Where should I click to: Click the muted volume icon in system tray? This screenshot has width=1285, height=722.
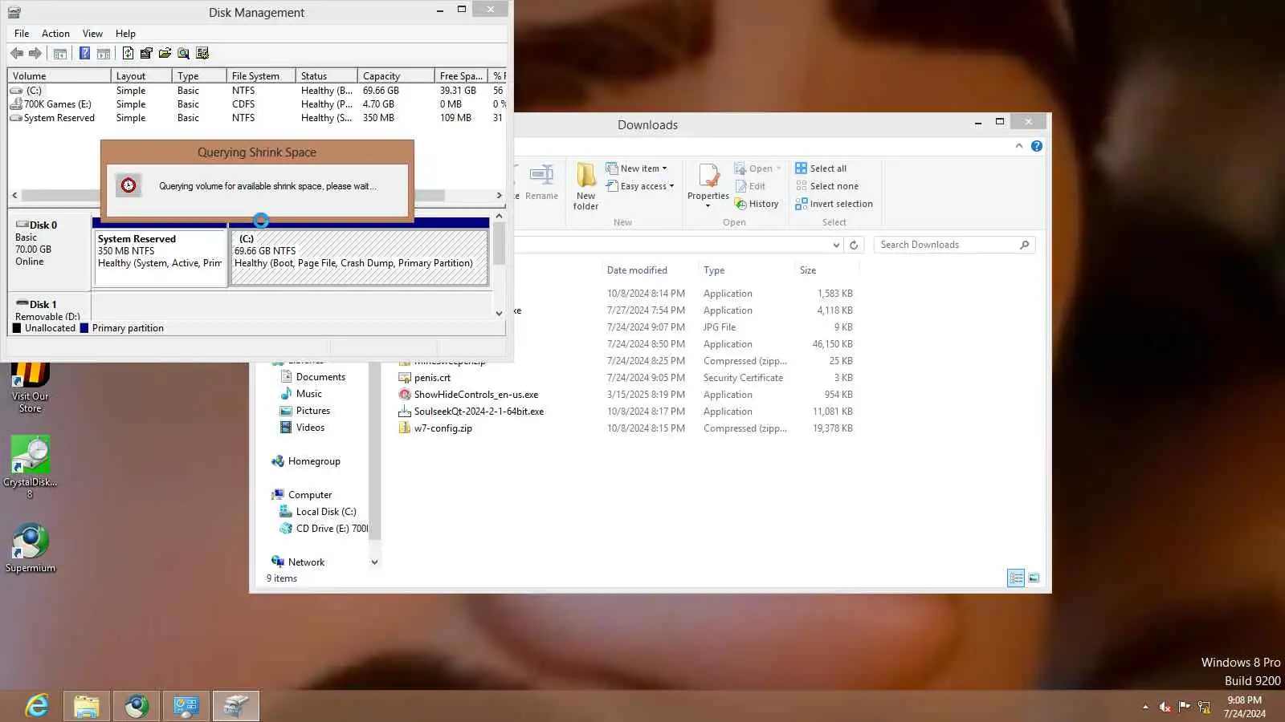pyautogui.click(x=1165, y=707)
